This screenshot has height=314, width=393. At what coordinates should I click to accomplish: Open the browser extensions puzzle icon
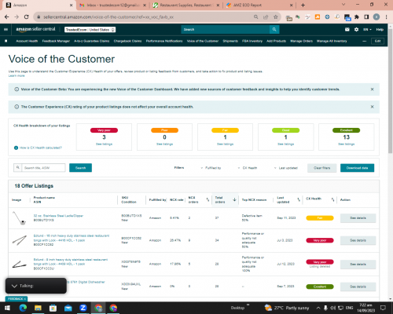coord(357,17)
